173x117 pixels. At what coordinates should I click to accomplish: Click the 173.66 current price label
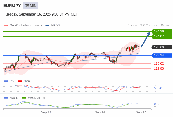coord(162,47)
